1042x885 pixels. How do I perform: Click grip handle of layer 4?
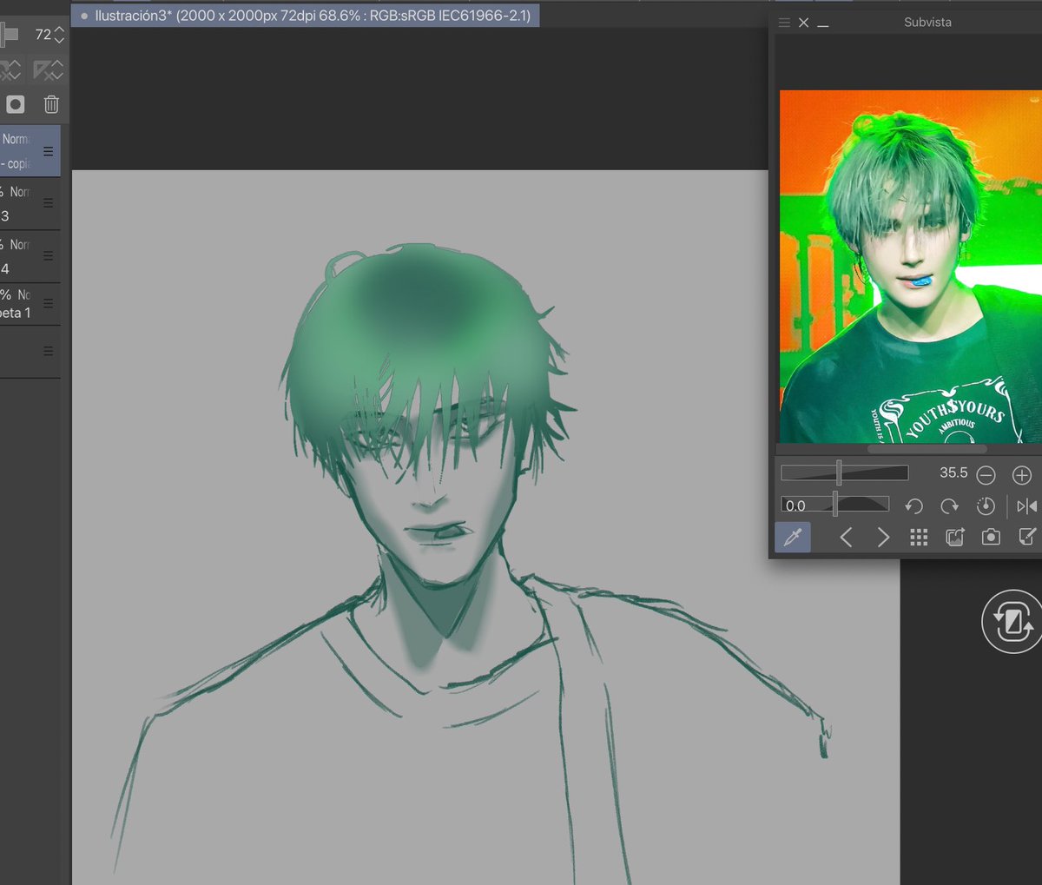tap(49, 255)
